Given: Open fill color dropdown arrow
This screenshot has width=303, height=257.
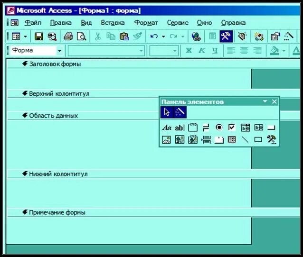Looking at the screenshot, I should [284, 51].
